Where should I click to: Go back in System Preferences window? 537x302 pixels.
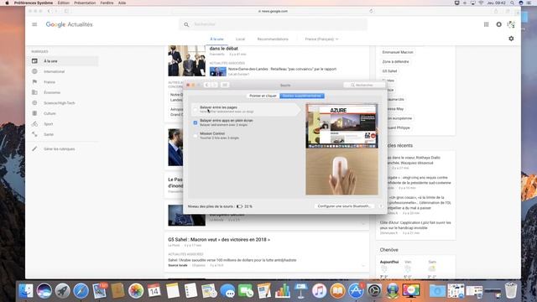pyautogui.click(x=207, y=85)
